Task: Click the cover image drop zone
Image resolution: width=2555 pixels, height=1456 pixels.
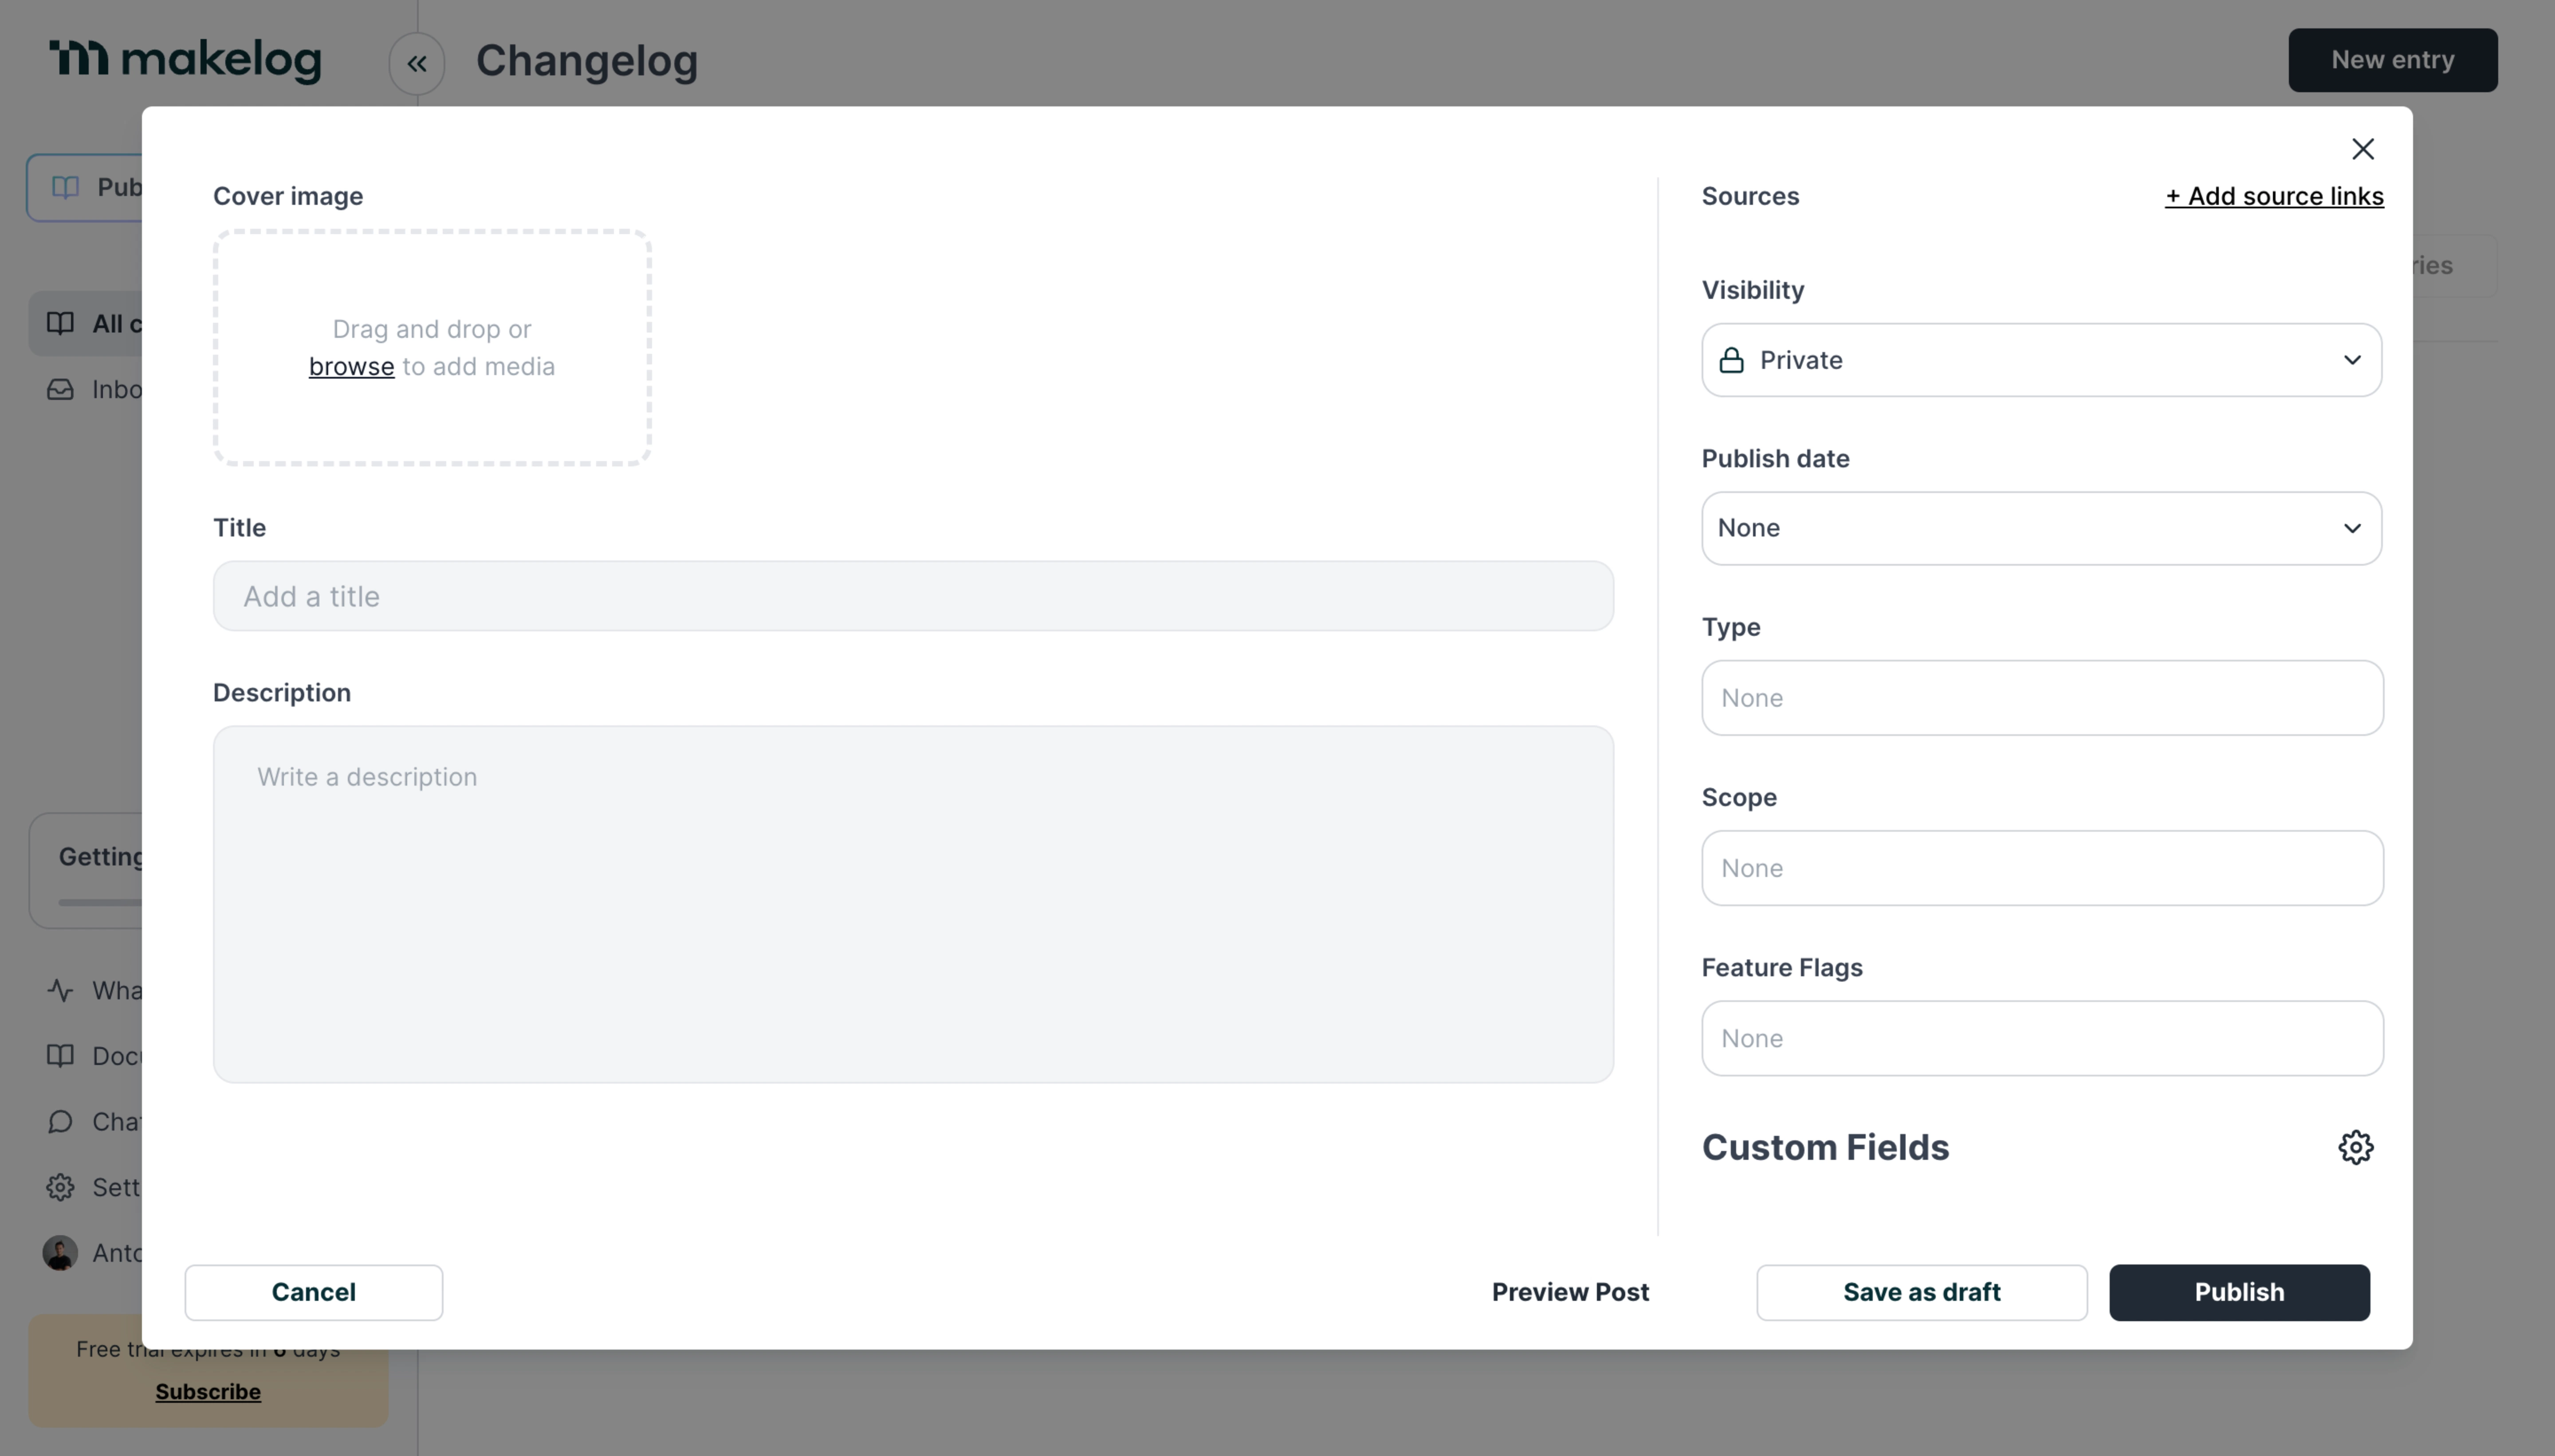Action: coord(431,347)
